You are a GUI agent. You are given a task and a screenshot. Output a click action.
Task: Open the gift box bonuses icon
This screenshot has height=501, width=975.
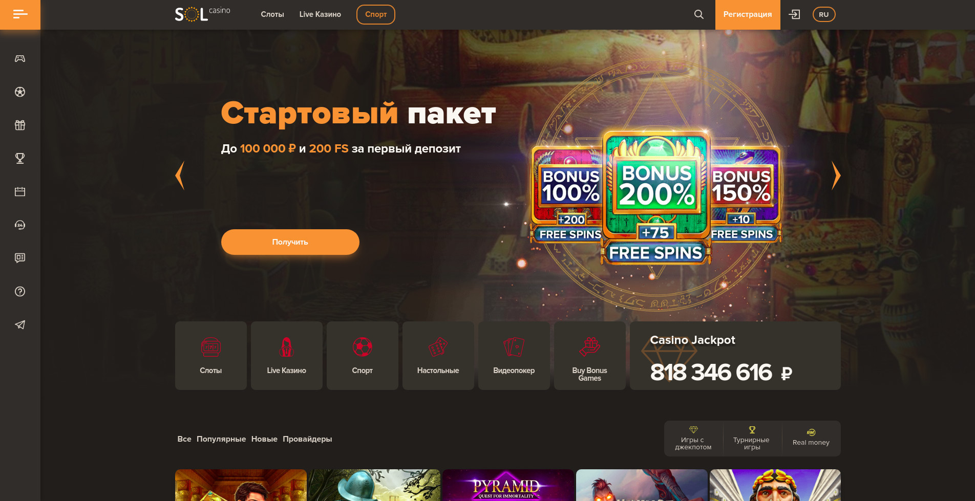click(x=20, y=125)
